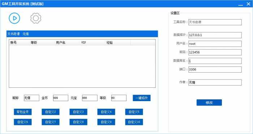Focus the 工具名称 input field
The image size is (253, 134).
(x=215, y=22)
